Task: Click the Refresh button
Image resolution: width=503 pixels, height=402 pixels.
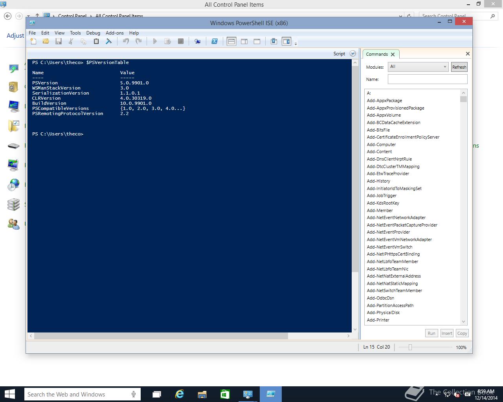Action: pyautogui.click(x=459, y=67)
